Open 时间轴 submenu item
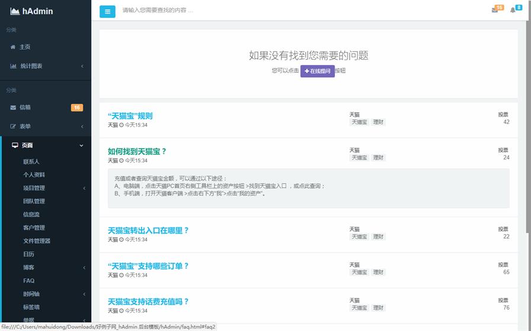 click(31, 294)
